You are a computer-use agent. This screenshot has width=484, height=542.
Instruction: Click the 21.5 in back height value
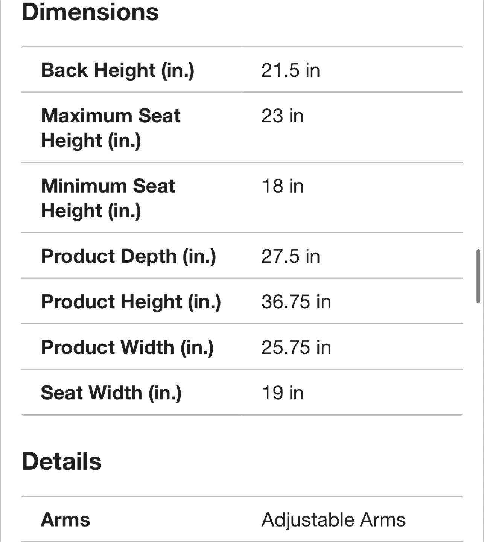(x=291, y=70)
